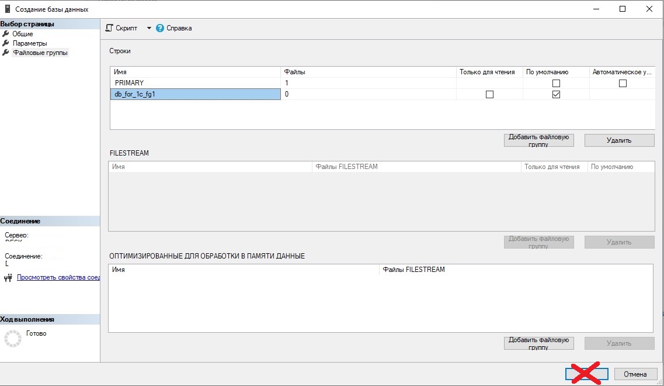Select the db_for_1c_fg1 name cell

coord(195,94)
